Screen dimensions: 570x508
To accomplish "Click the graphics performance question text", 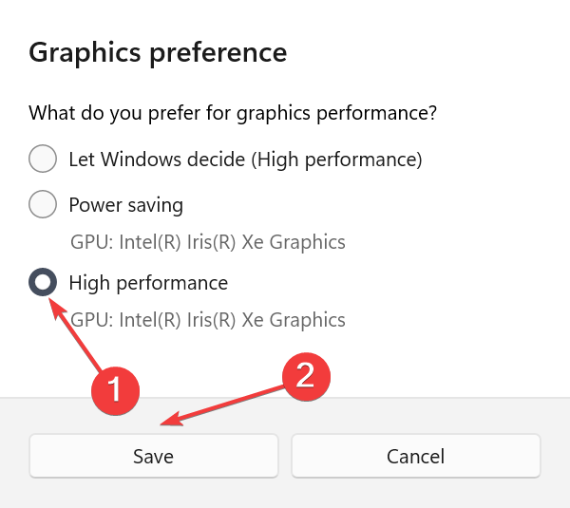I will [x=233, y=113].
